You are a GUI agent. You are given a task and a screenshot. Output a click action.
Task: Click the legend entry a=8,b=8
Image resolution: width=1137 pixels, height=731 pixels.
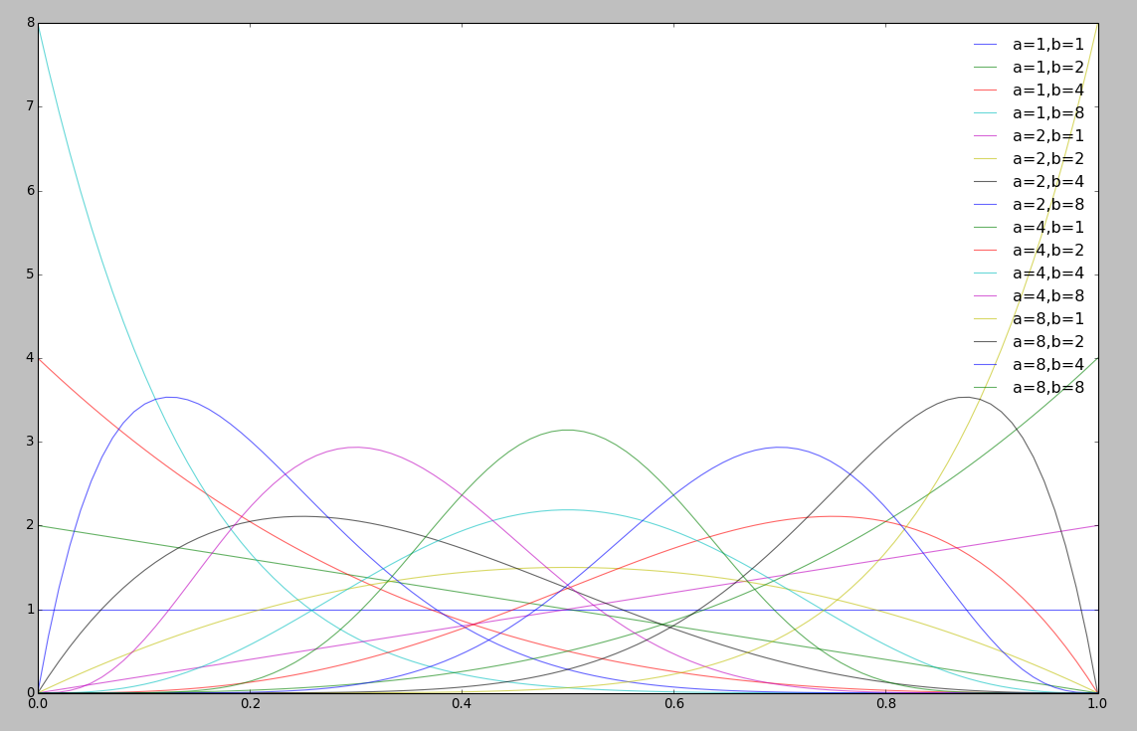coord(1029,387)
